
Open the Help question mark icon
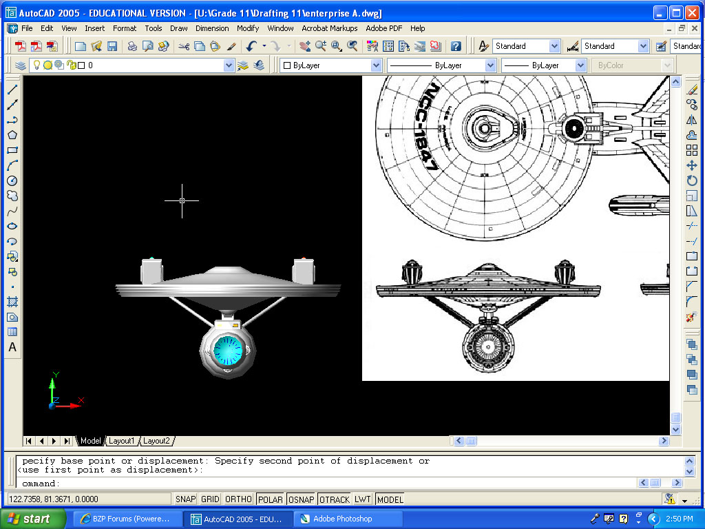pyautogui.click(x=456, y=46)
